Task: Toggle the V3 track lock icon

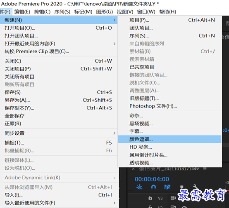Action: click(150, 198)
